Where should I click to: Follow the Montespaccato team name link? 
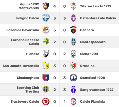point(93,42)
